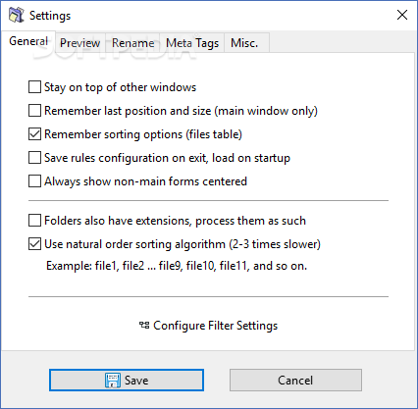Click the Cancel button
The image size is (418, 409).
click(x=295, y=381)
